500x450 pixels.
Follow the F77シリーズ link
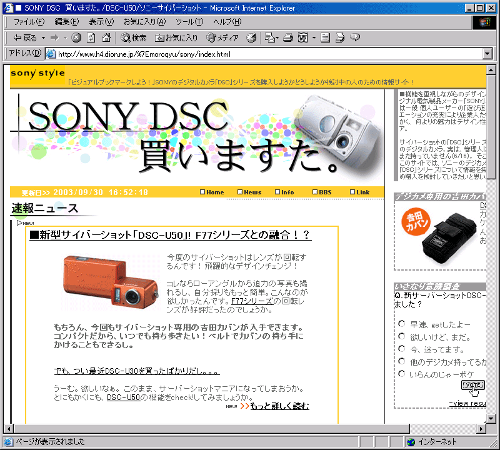pos(252,301)
